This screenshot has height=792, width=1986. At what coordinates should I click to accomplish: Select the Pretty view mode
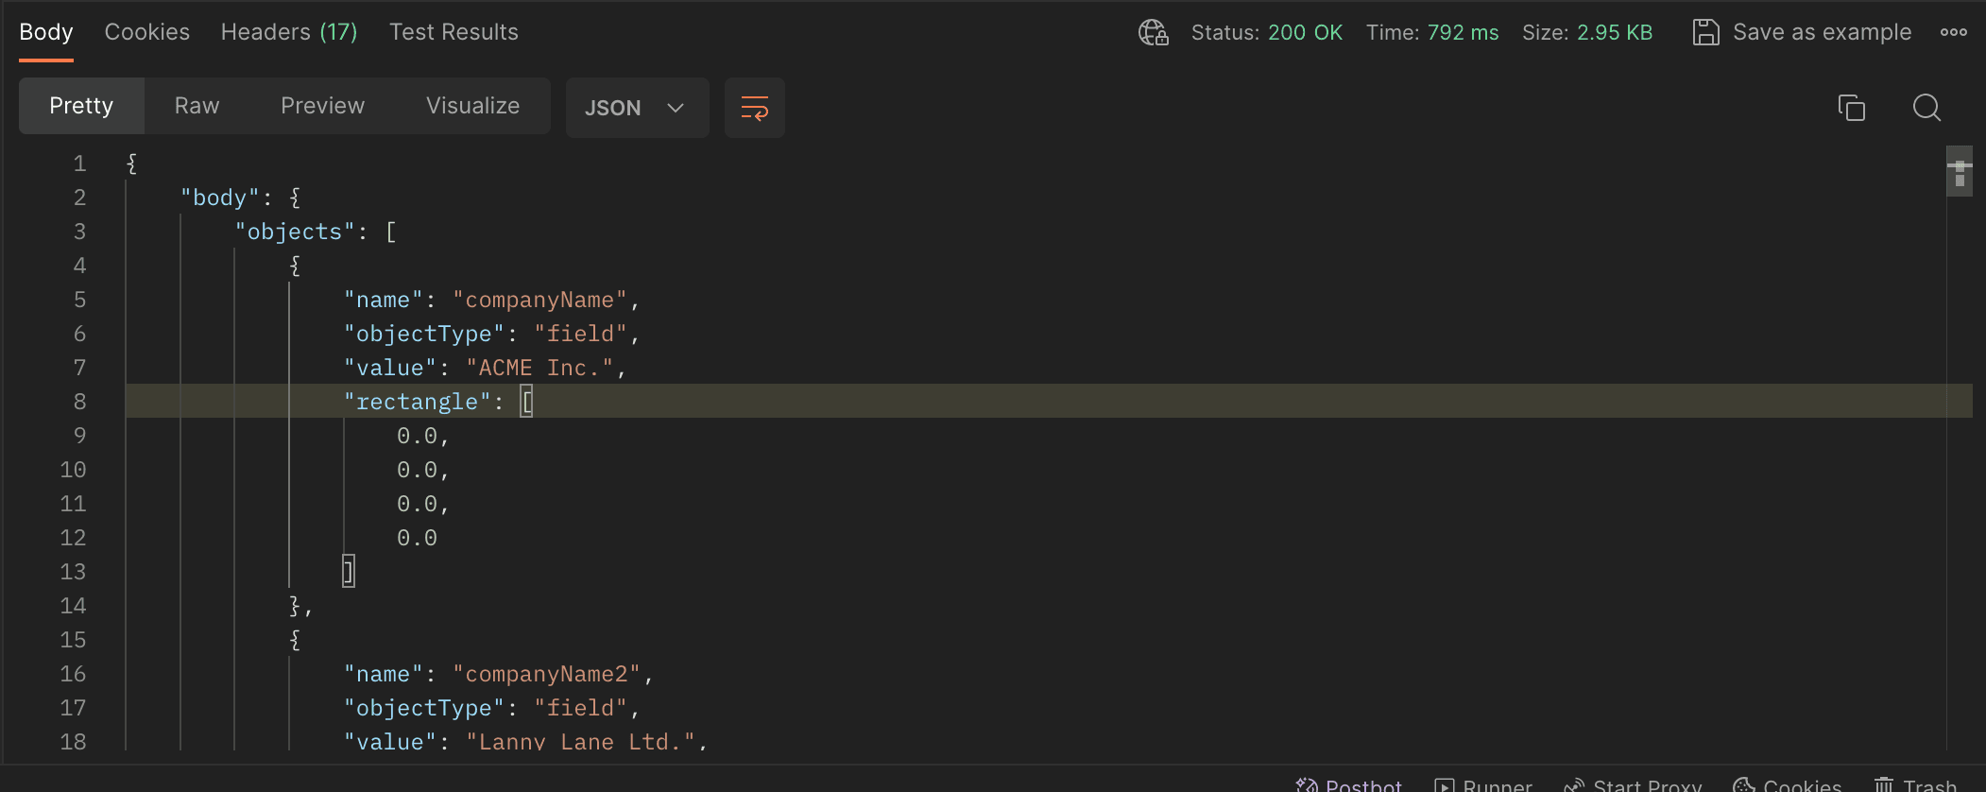click(81, 106)
